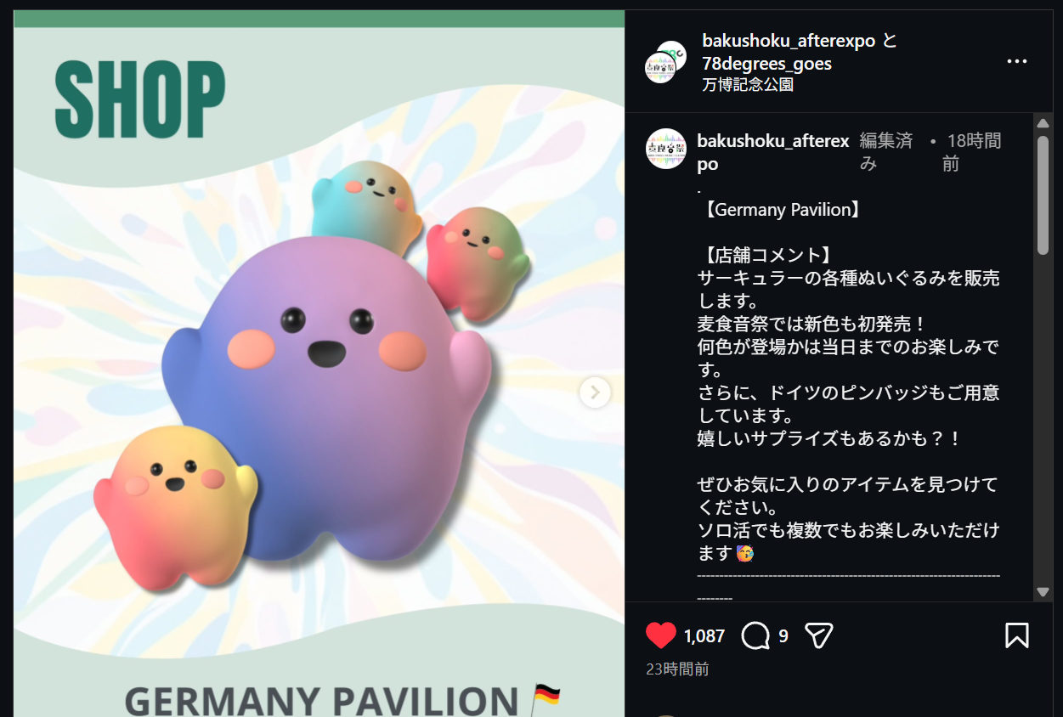1063x717 pixels.
Task: Click the scrollbar up arrow in caption panel
Action: click(1043, 123)
